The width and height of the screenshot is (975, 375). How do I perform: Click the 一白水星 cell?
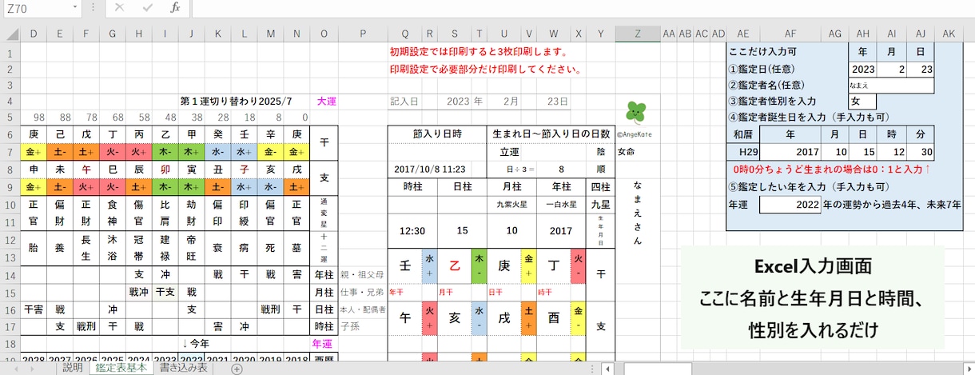tap(561, 205)
